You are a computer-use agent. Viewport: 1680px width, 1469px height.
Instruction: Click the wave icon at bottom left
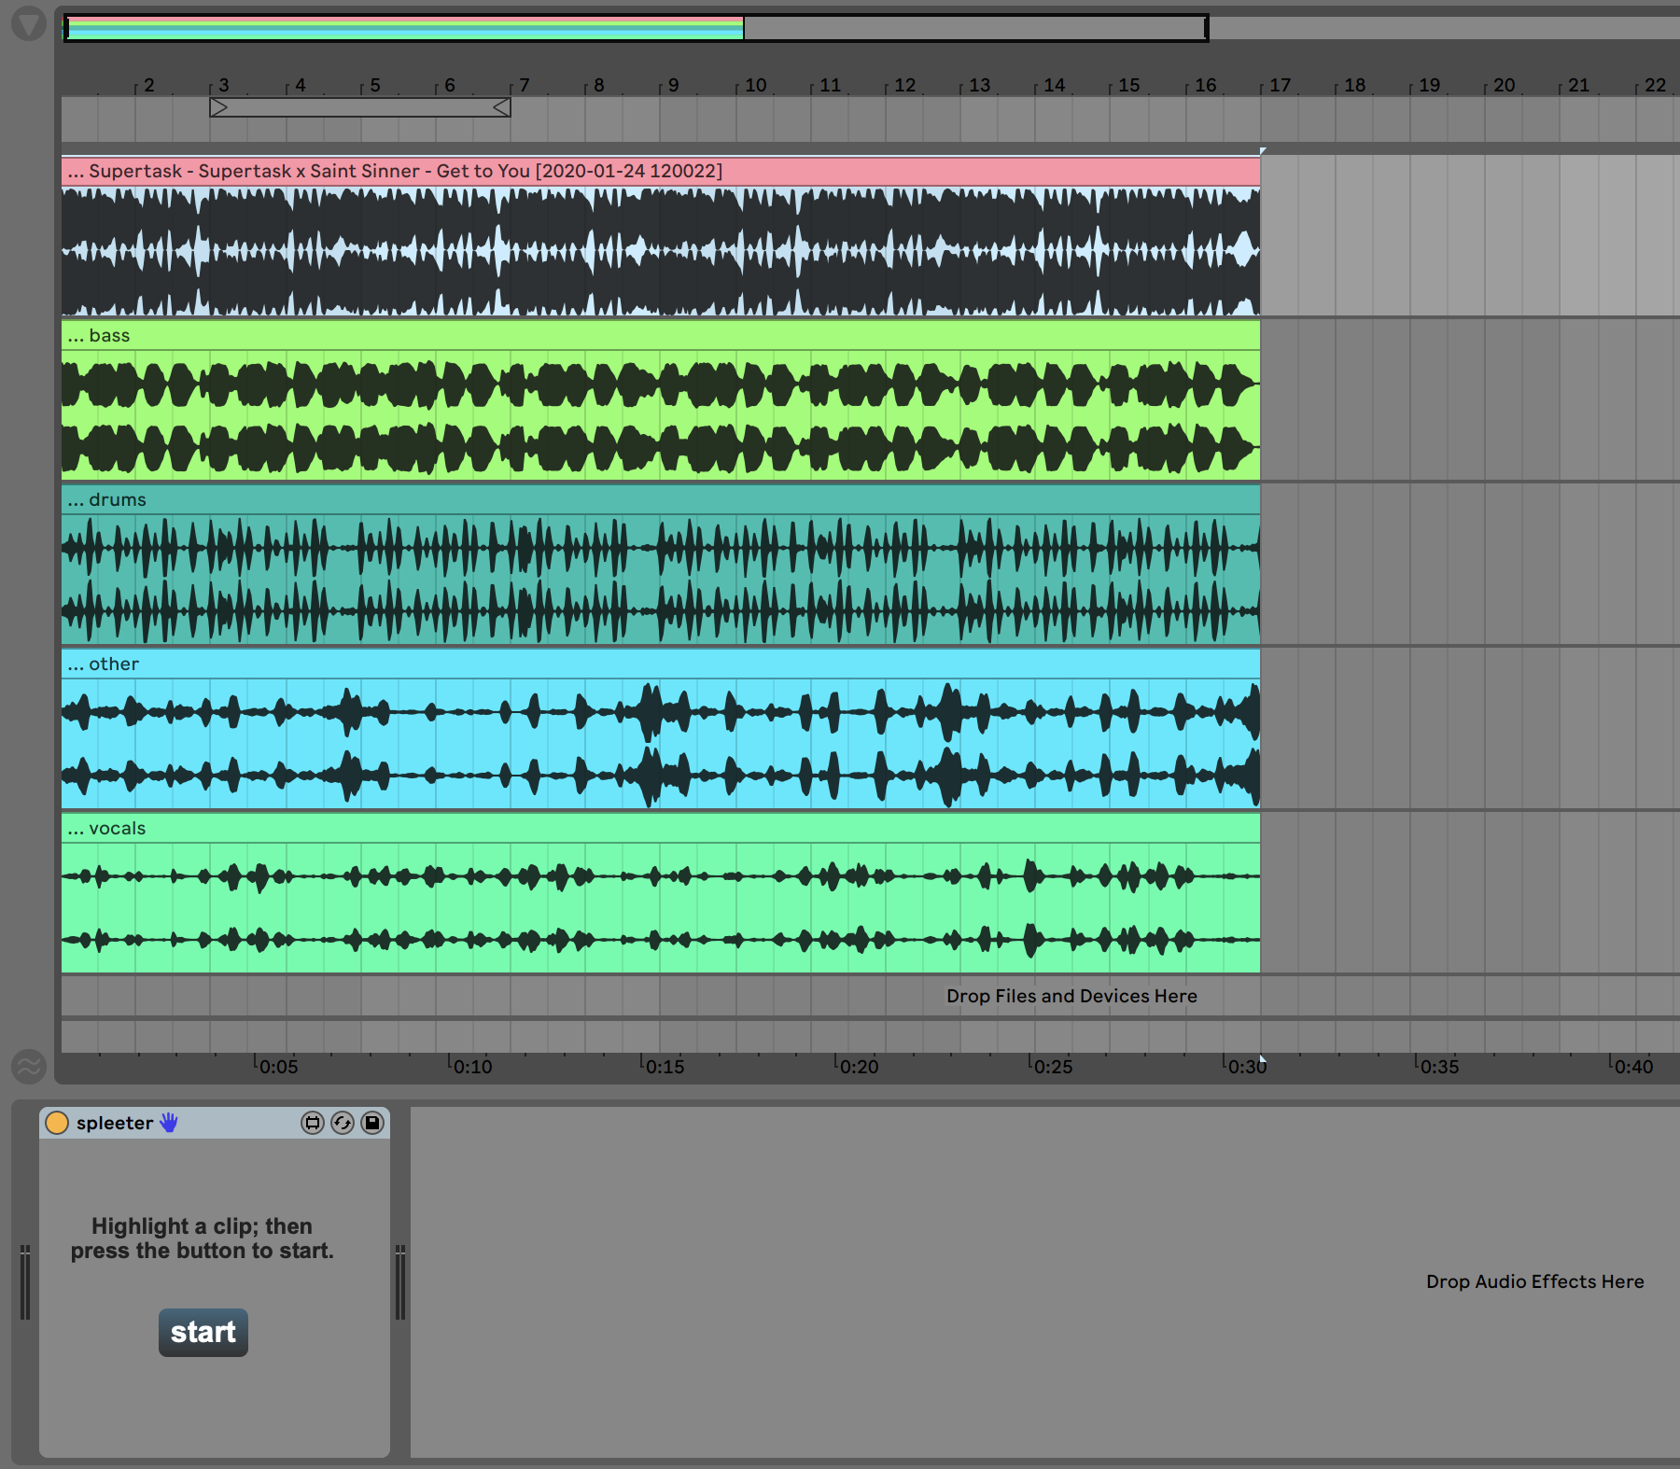click(29, 1066)
